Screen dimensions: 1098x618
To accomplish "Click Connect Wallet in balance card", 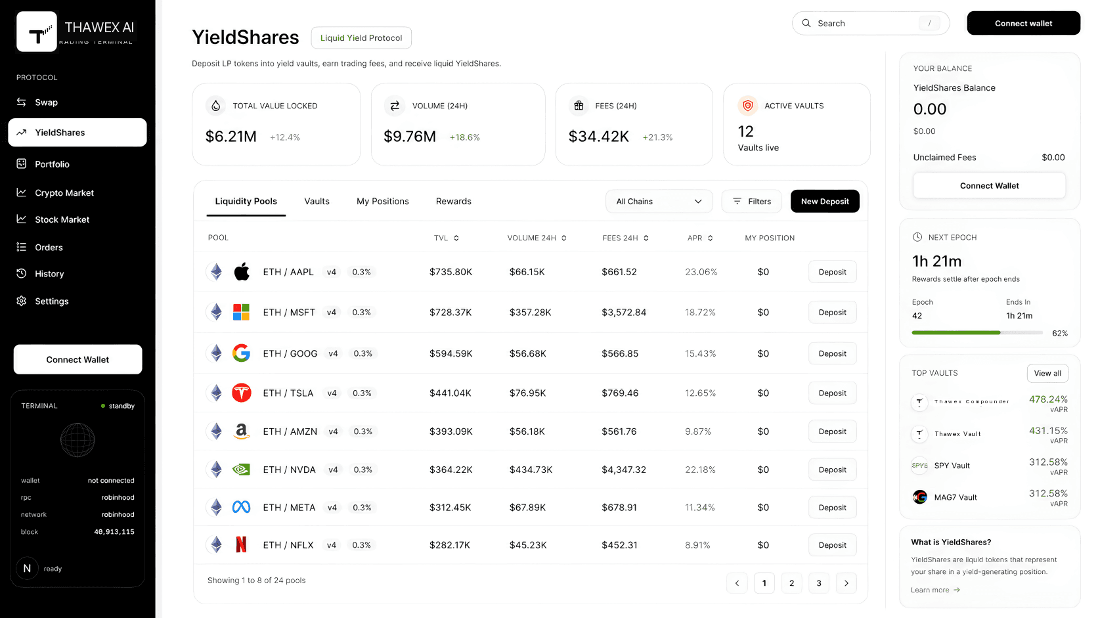I will 989,186.
